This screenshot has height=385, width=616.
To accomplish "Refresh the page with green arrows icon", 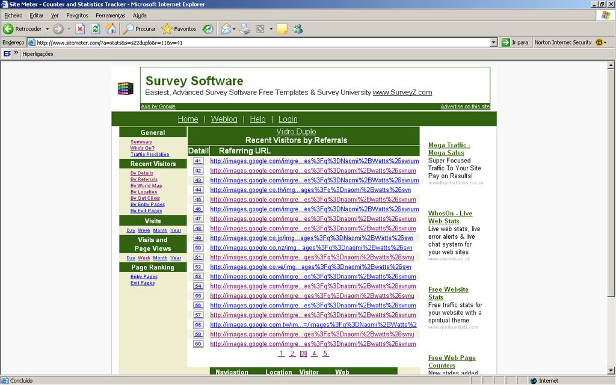I will (x=96, y=29).
